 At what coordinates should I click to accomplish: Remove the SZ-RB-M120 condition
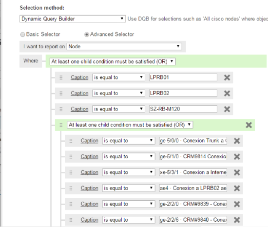click(227, 109)
